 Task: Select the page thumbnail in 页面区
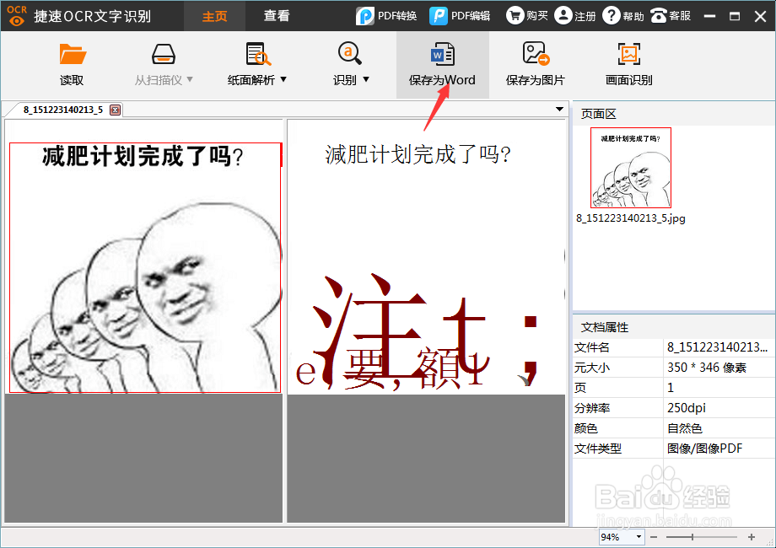coord(631,168)
